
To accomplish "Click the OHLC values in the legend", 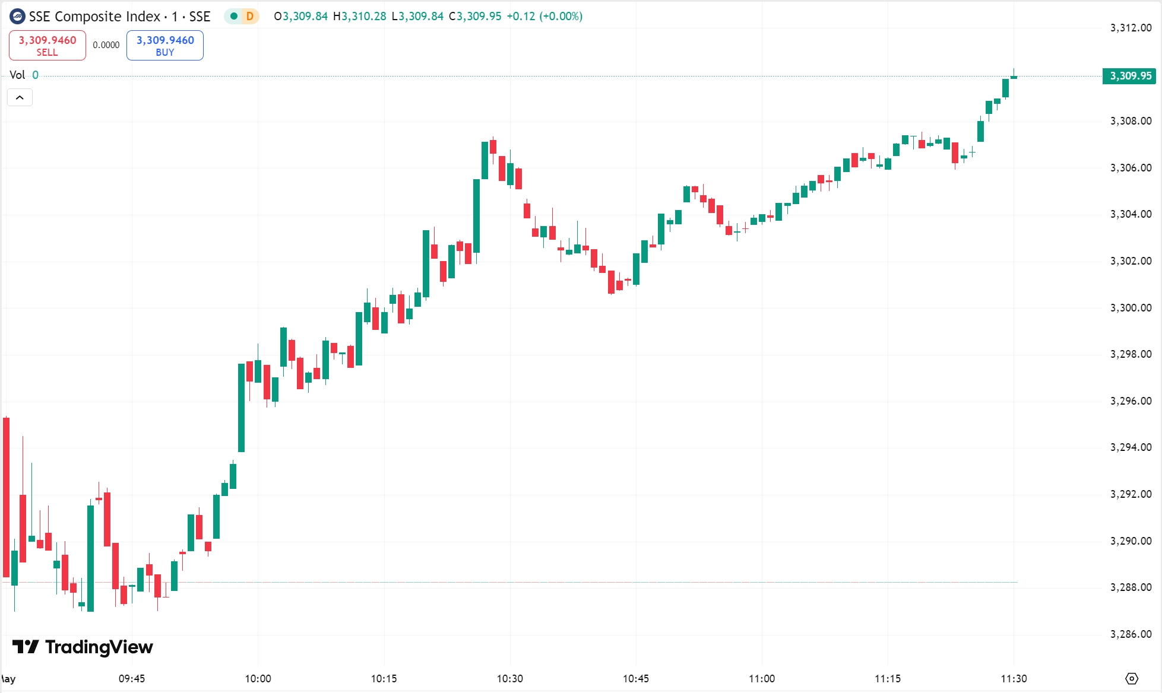I will 428,17.
